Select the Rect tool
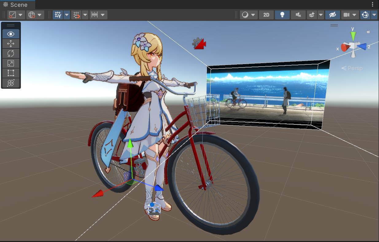Screen dimensions: 379x242 (x=11, y=73)
